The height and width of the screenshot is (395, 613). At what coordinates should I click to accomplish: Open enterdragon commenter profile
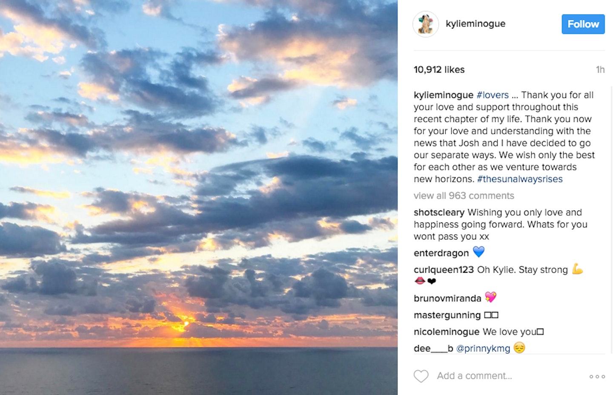tap(441, 253)
